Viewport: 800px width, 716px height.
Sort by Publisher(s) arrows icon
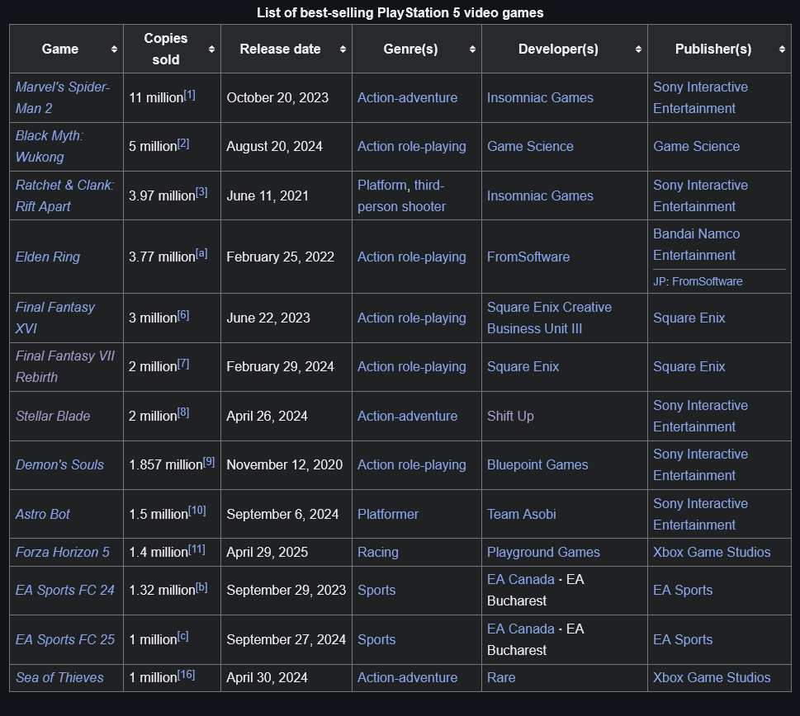(782, 49)
